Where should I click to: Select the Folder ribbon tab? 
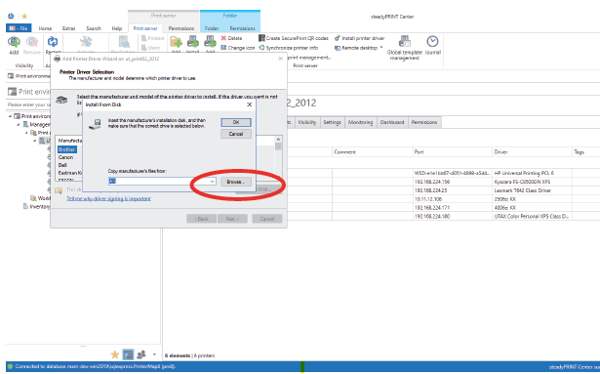point(212,28)
